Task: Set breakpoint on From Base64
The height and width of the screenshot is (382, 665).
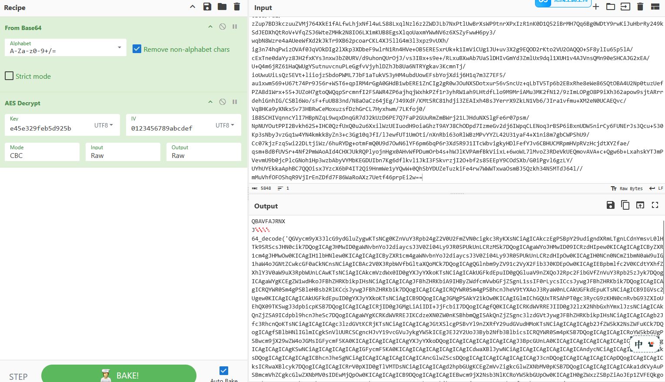Action: click(x=235, y=27)
